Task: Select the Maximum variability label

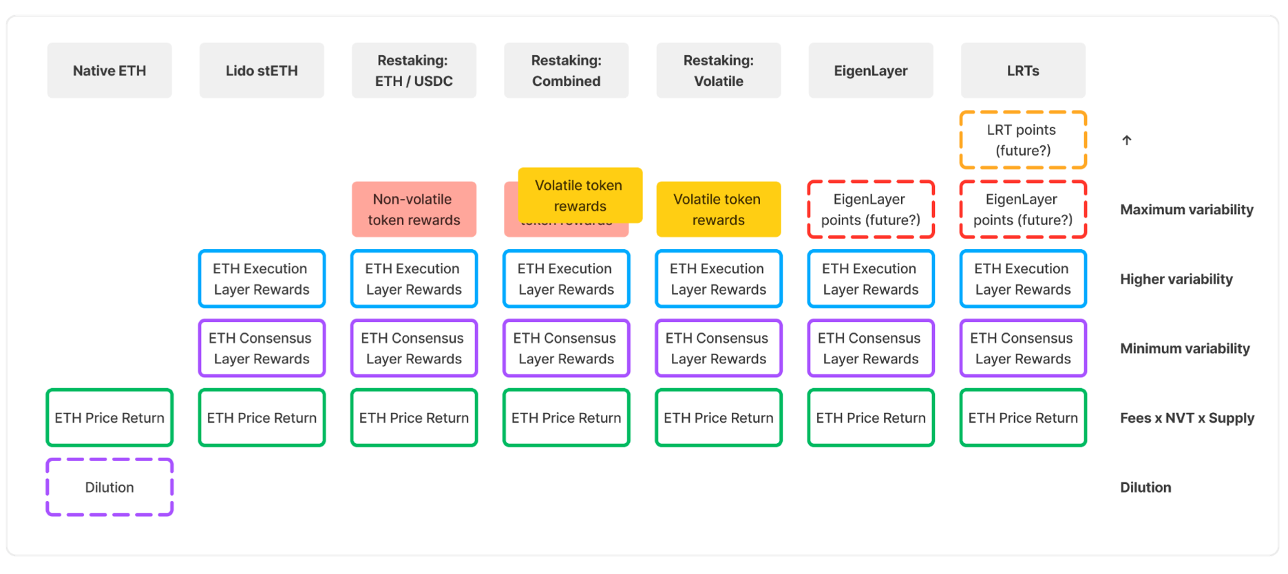Action: point(1187,209)
